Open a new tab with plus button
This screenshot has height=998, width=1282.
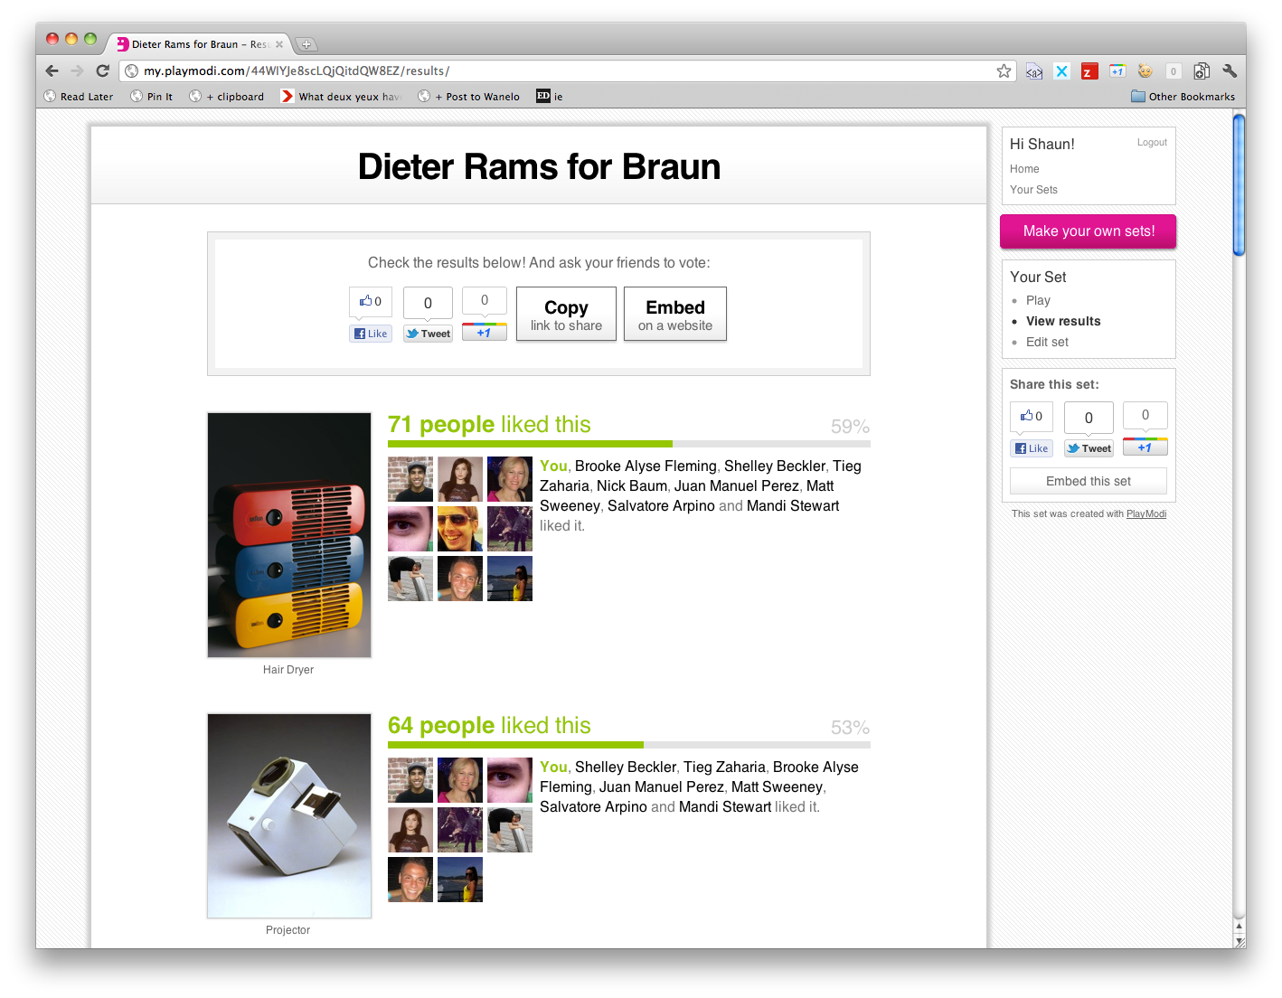pos(306,43)
